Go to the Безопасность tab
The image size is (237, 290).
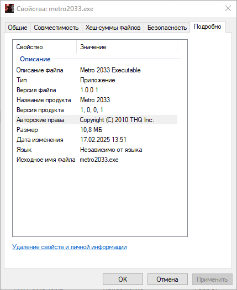pos(167,28)
